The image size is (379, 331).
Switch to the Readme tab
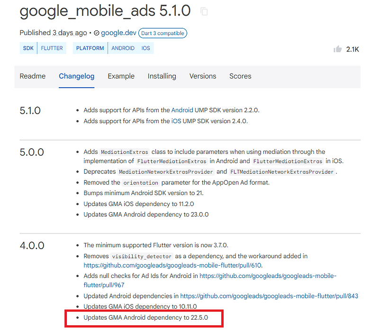pyautogui.click(x=32, y=76)
